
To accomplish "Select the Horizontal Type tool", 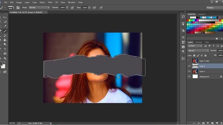I will (x=5, y=49).
